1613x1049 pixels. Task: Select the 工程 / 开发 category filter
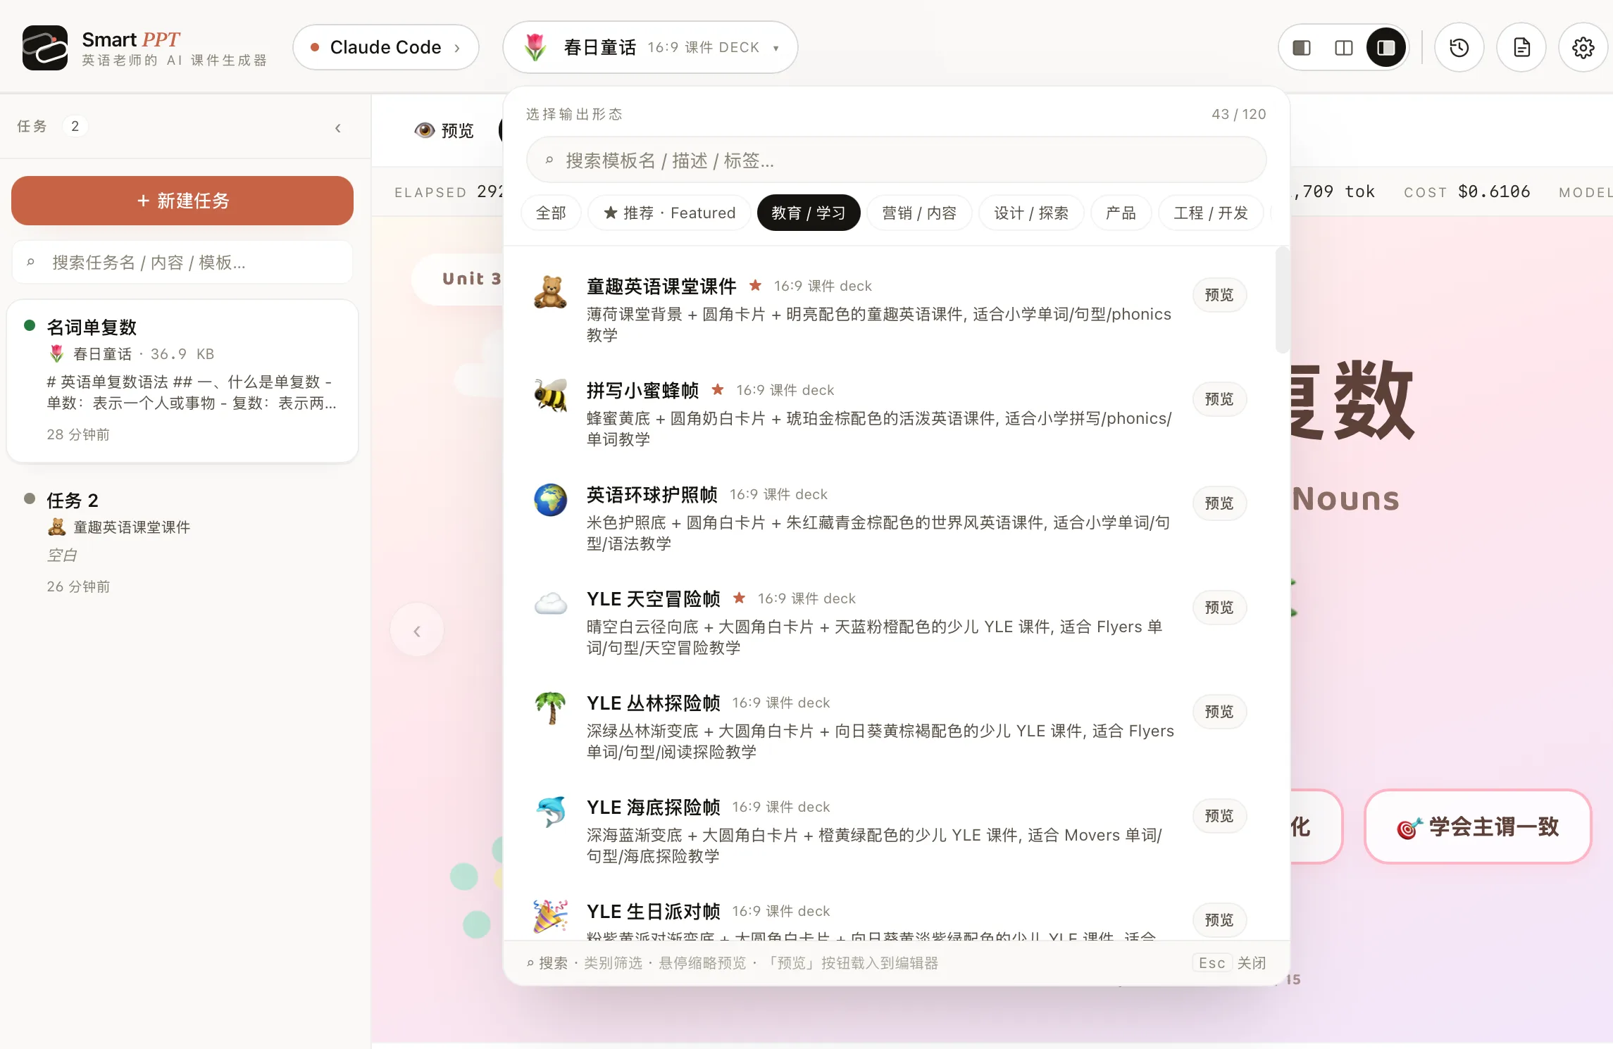[1211, 213]
